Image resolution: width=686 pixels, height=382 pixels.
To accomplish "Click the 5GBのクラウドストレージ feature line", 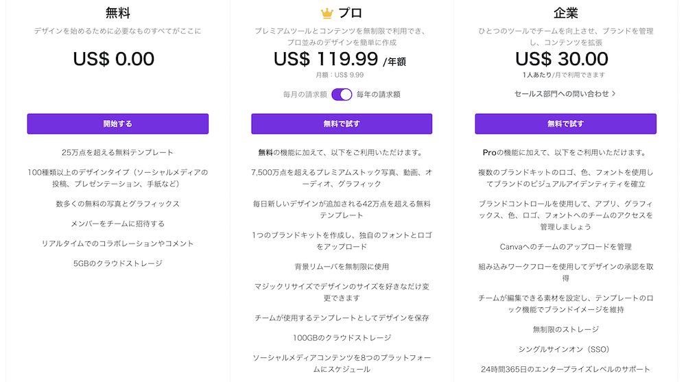I will click(117, 263).
